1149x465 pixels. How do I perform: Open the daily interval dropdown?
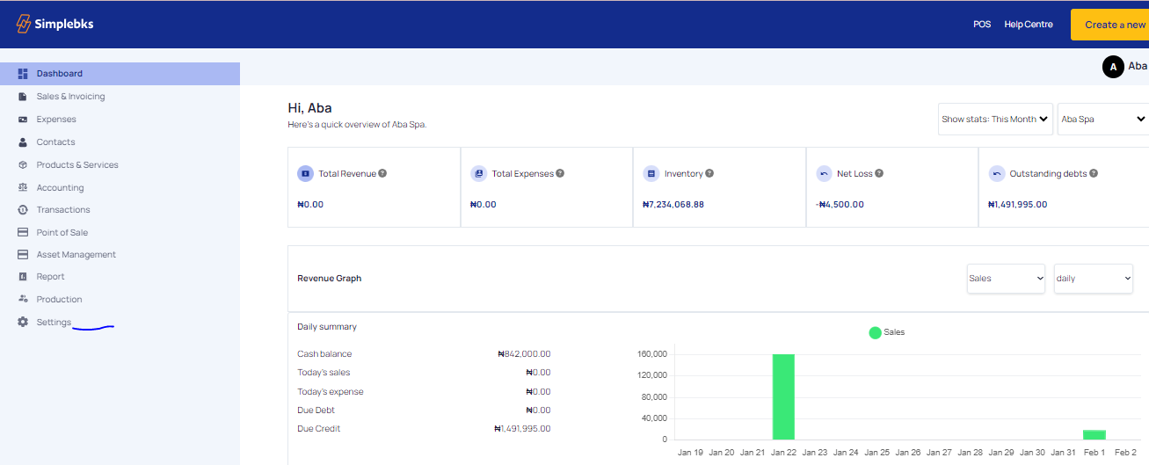point(1093,279)
